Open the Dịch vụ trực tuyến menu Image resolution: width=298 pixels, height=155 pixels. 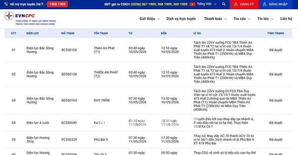(x=181, y=19)
